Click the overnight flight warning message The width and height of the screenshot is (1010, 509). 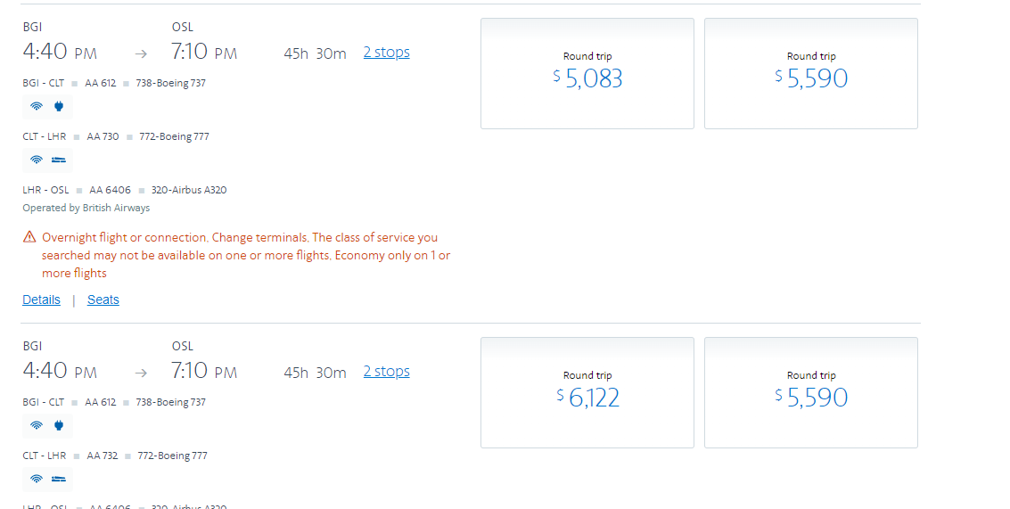(x=246, y=255)
